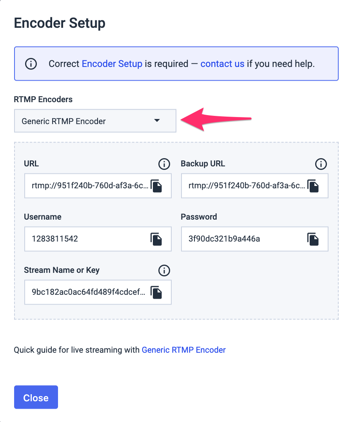352x422 pixels.
Task: Select the Username field value
Action: tap(55, 239)
